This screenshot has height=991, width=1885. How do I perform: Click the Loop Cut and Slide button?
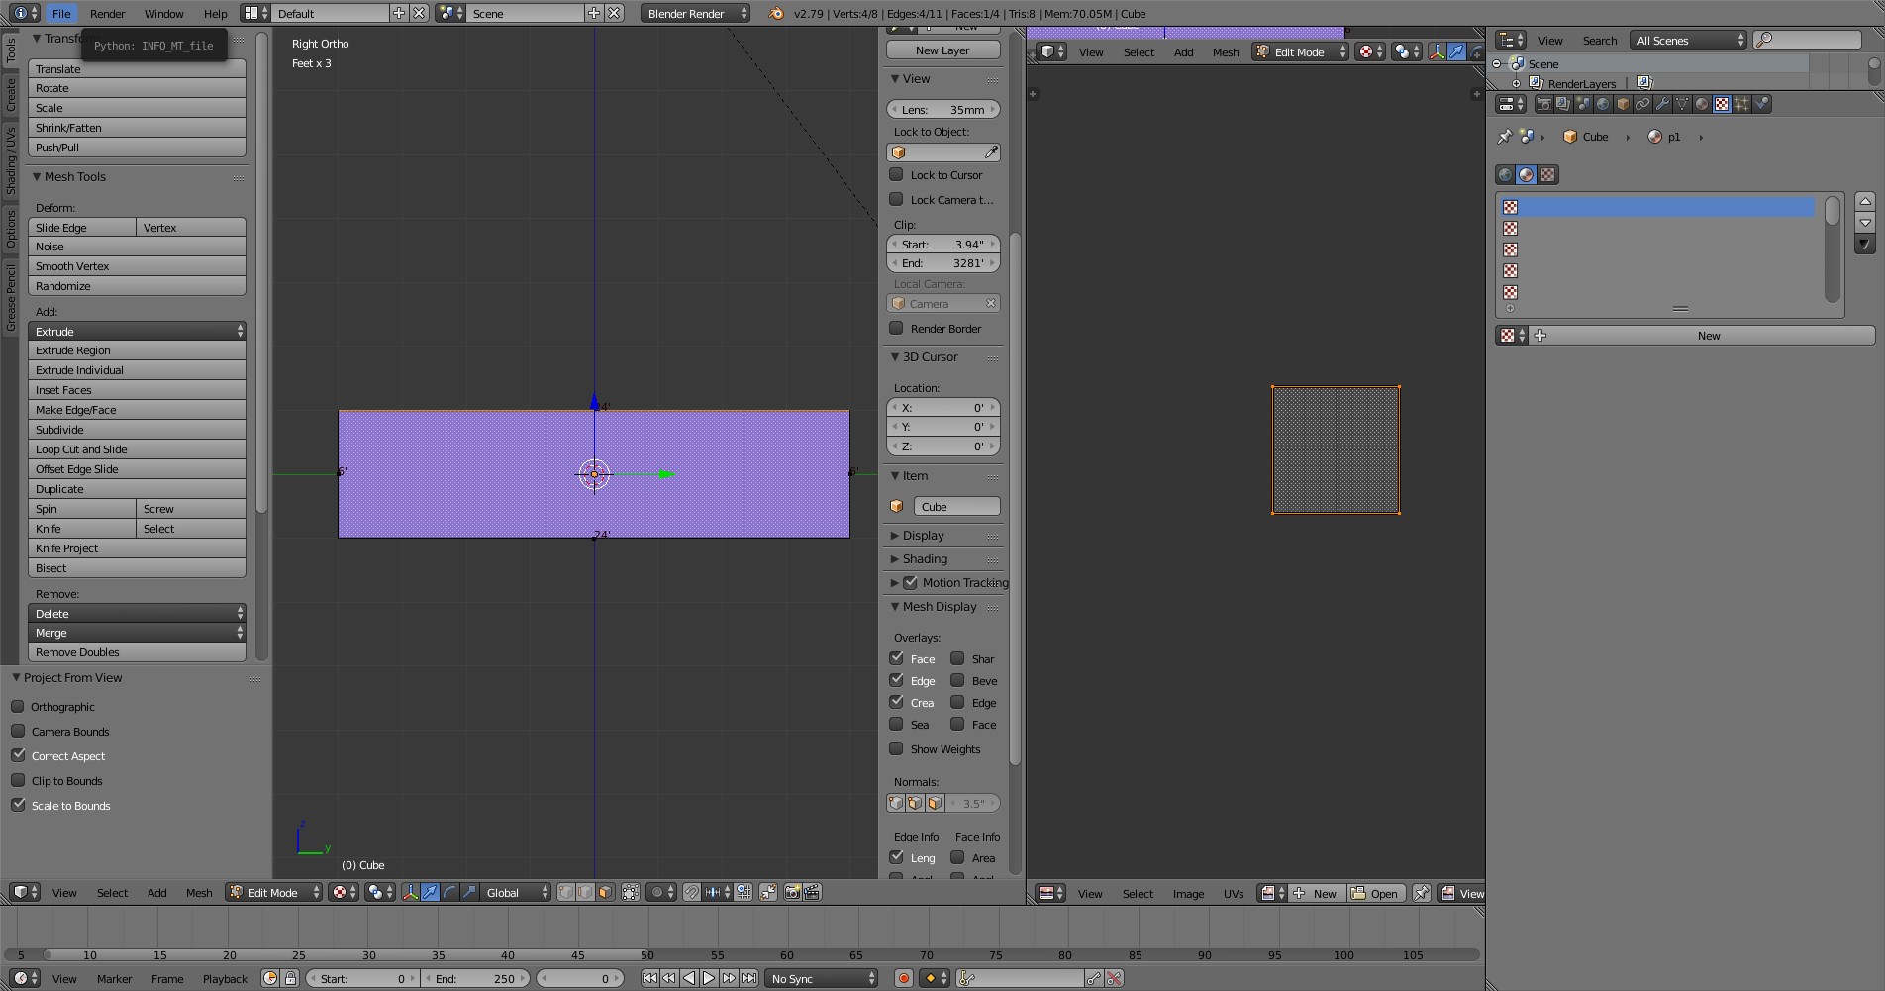pyautogui.click(x=137, y=449)
